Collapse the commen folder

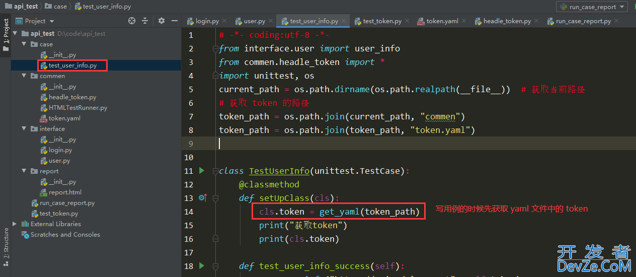[x=24, y=76]
